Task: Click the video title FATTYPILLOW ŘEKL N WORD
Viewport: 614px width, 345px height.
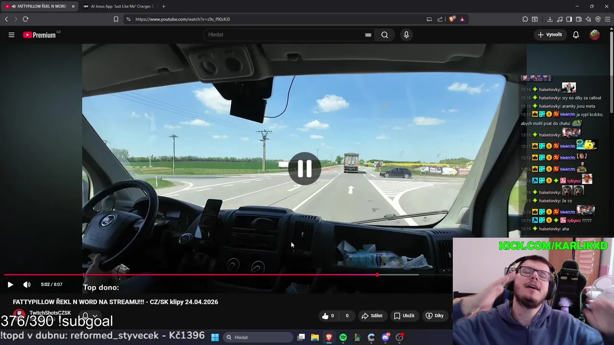Action: pyautogui.click(x=116, y=302)
